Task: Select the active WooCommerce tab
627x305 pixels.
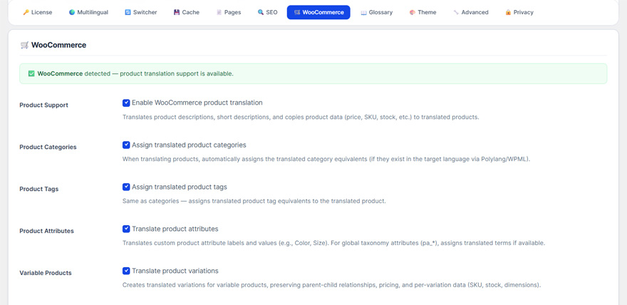Action: [x=318, y=12]
